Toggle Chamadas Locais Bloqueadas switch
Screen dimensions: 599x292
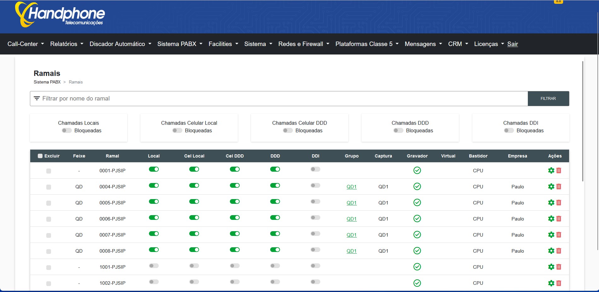pos(66,130)
